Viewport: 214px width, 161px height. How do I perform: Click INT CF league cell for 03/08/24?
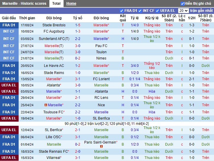pos(9,39)
